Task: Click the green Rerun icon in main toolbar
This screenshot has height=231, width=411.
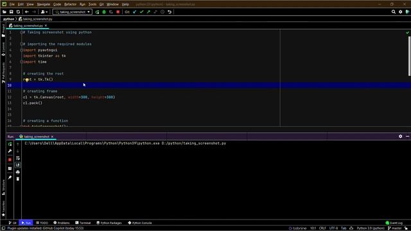Action: (97, 12)
